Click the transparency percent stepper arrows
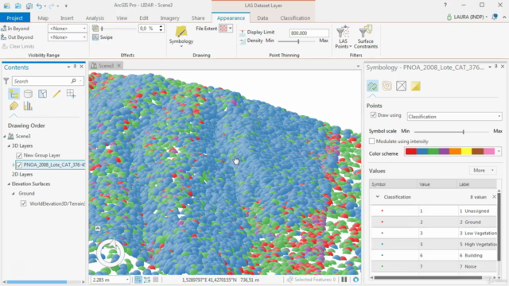The width and height of the screenshot is (509, 286). pyautogui.click(x=161, y=29)
